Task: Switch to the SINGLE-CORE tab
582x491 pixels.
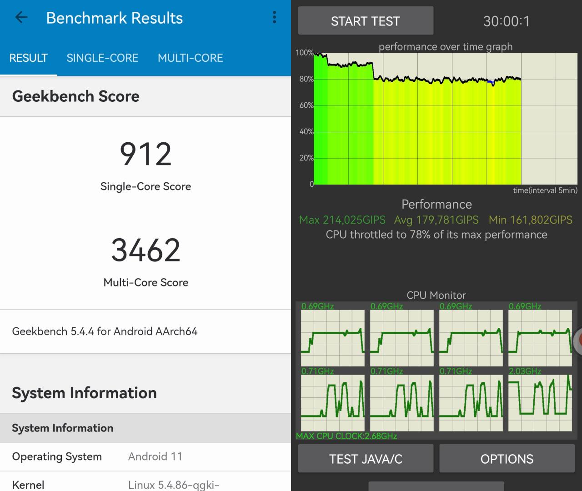Action: [102, 58]
